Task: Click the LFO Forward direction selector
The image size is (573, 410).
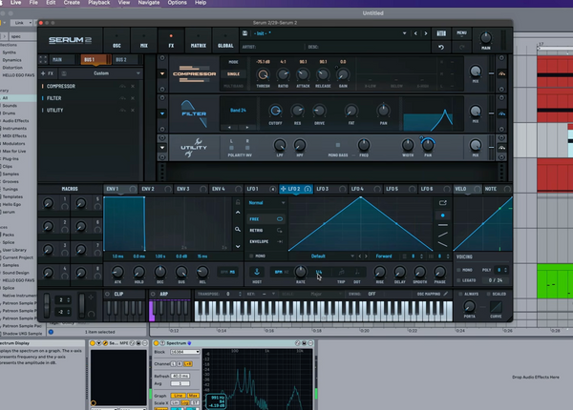Action: [384, 256]
